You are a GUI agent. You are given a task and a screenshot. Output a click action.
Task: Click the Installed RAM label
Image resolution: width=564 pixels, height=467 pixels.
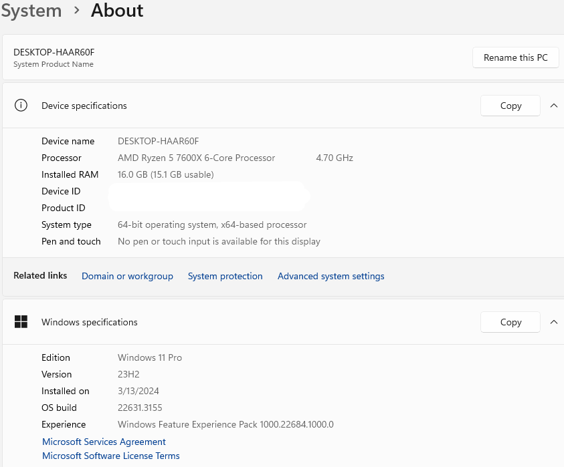[x=70, y=174]
